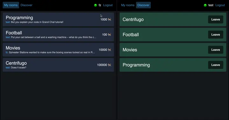Click the green status dot next to test
Screen dimensions: 229x120
click(x=205, y=5)
